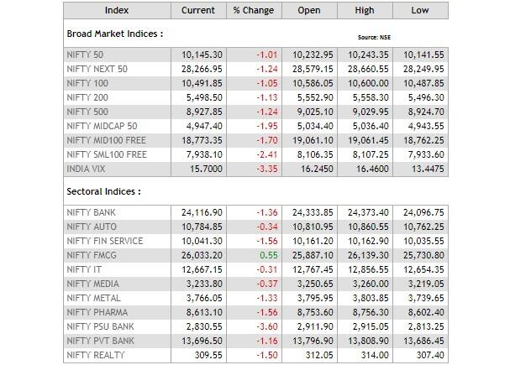The image size is (510, 365).
Task: Click the NIFTY 50 index name
Action: click(x=83, y=55)
